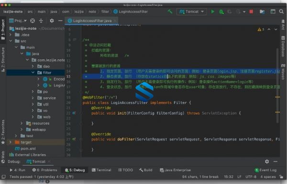Collapse the main folder in tree

click(16, 47)
